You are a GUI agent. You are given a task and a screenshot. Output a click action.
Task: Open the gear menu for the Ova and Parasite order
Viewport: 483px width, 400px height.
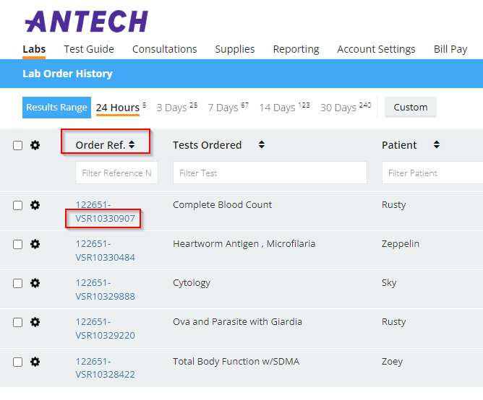[35, 322]
